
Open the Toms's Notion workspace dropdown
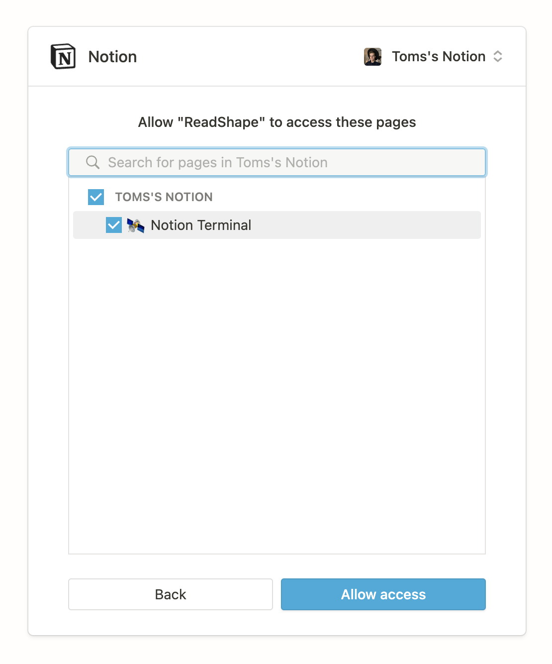[x=438, y=57]
